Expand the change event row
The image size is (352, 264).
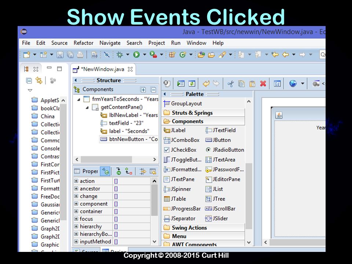pos(76,196)
